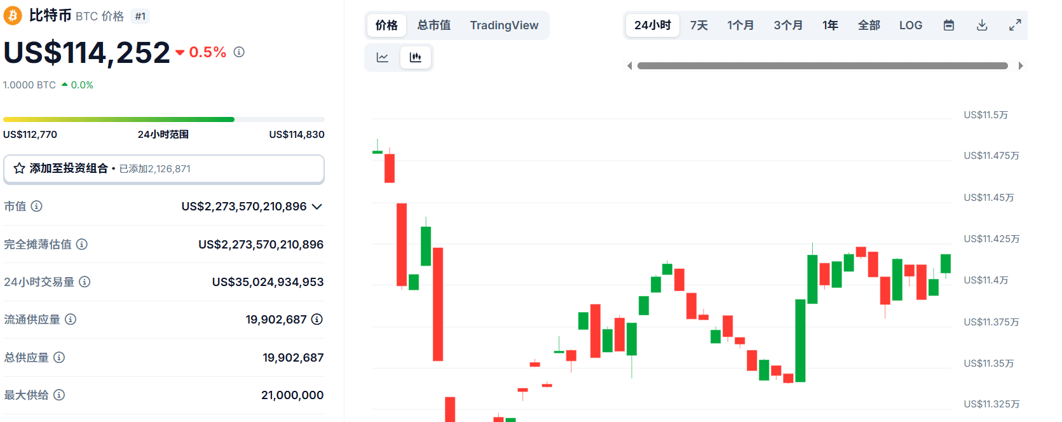The width and height of the screenshot is (1062, 422).
Task: Download the chart data
Action: (982, 25)
